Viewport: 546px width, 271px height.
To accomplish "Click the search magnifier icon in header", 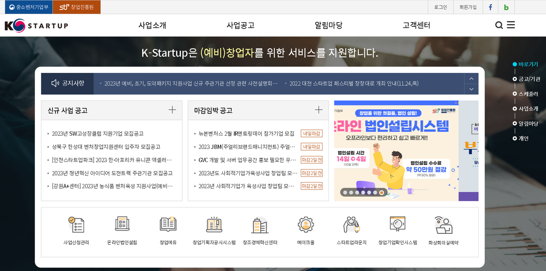I will (x=499, y=25).
